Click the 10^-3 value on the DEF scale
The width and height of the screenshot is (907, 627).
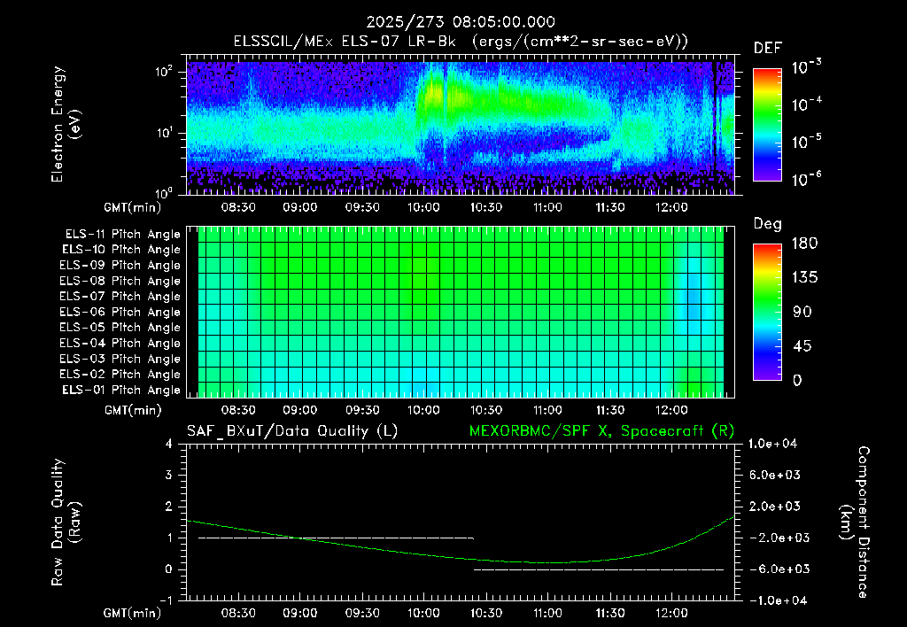coord(806,67)
